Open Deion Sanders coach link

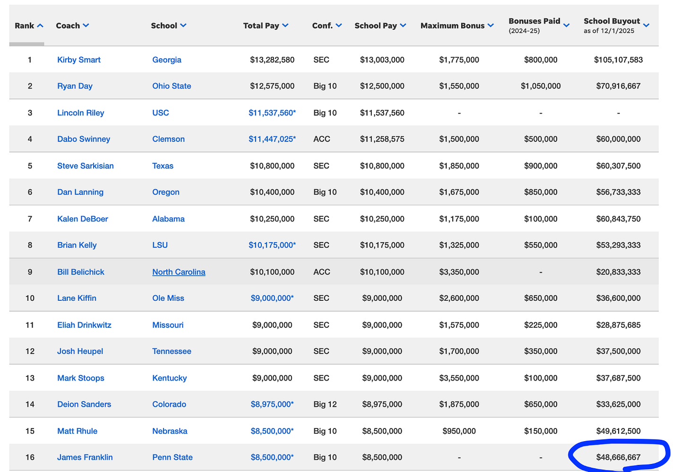[84, 404]
